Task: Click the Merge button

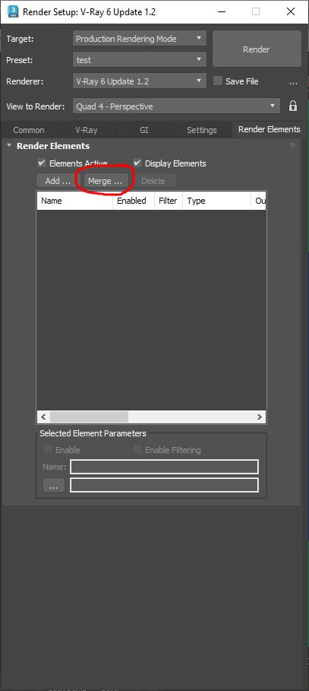Action: [106, 181]
